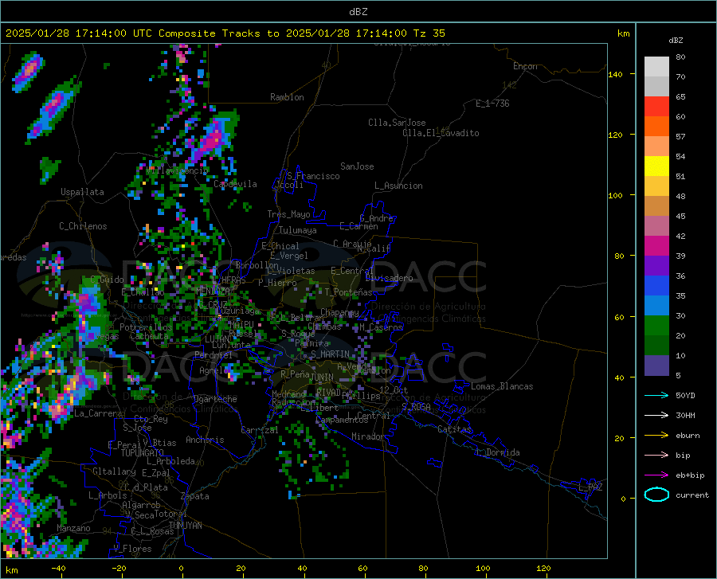Click the L_Asuncion map label
717x579 pixels.
click(x=398, y=186)
